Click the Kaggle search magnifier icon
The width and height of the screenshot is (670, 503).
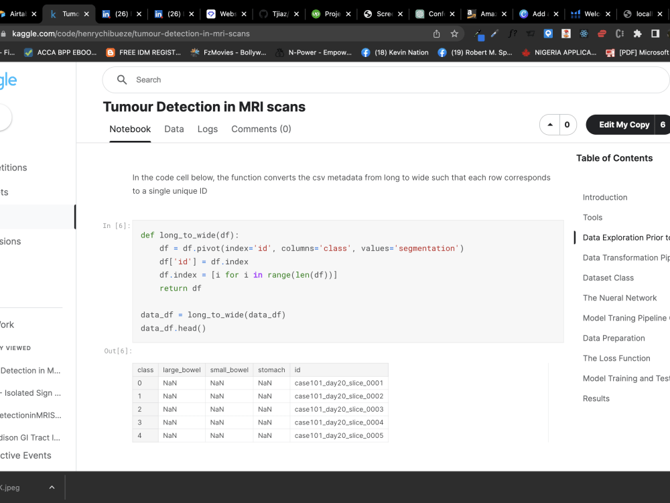[122, 80]
